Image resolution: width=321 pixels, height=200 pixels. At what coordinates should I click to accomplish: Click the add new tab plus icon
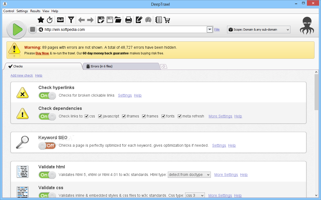coord(163,66)
